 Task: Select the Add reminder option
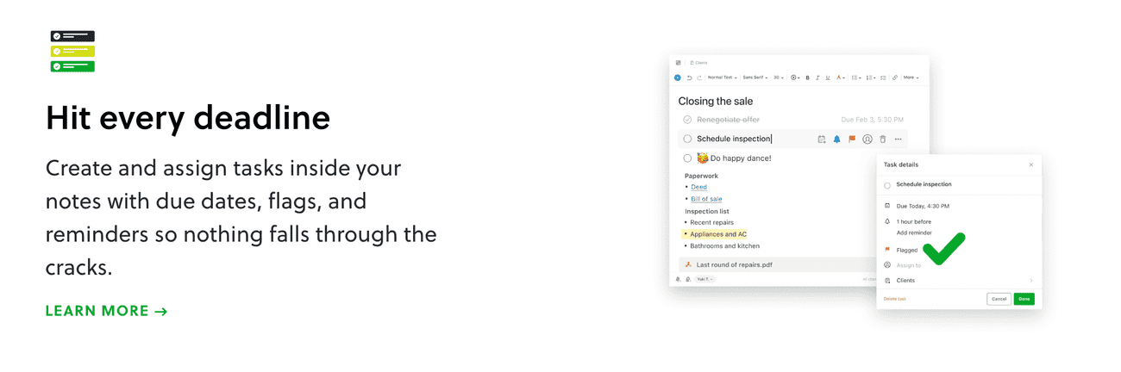(913, 232)
